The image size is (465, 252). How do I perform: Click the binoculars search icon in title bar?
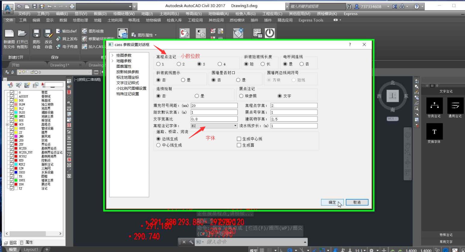pyautogui.click(x=349, y=6)
